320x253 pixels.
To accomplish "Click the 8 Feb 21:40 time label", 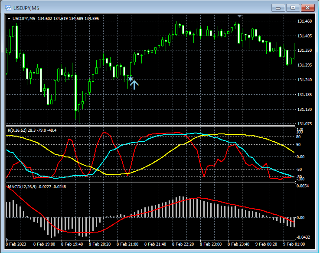I will tap(155, 244).
